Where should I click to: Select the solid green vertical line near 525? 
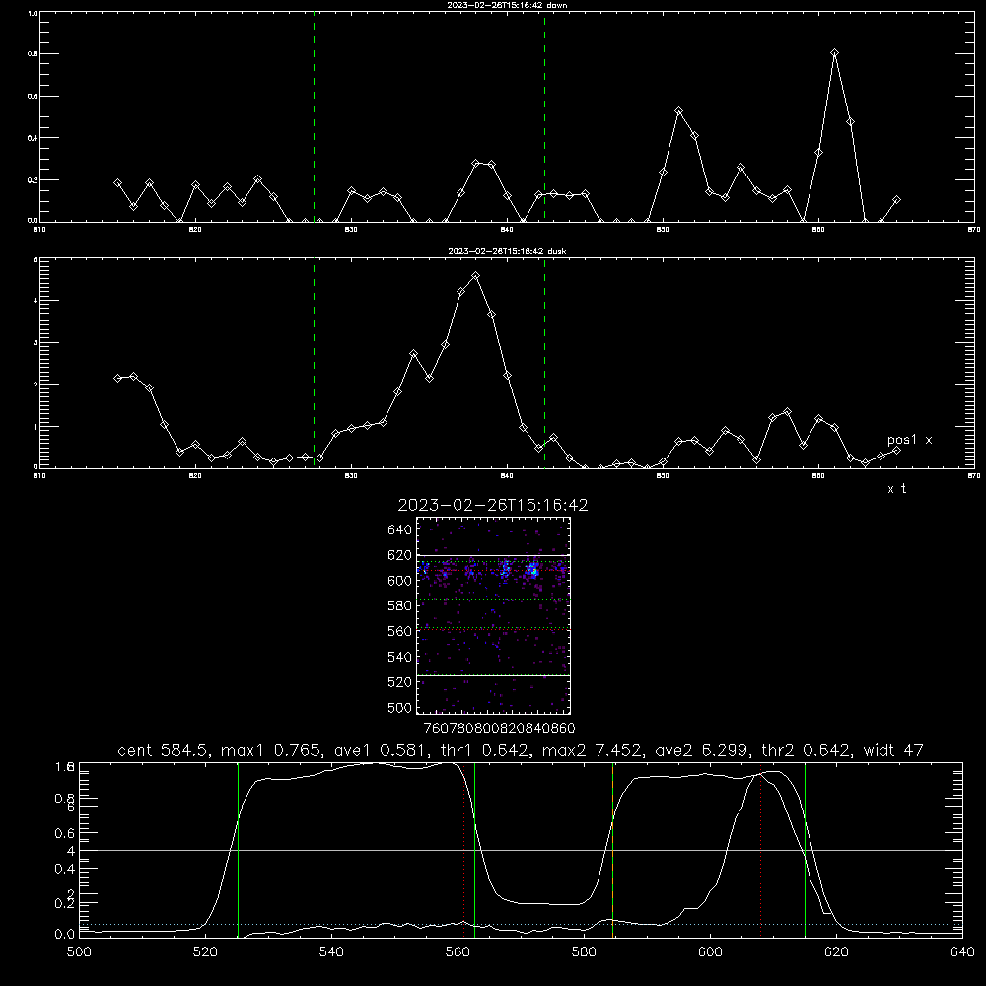point(238,850)
